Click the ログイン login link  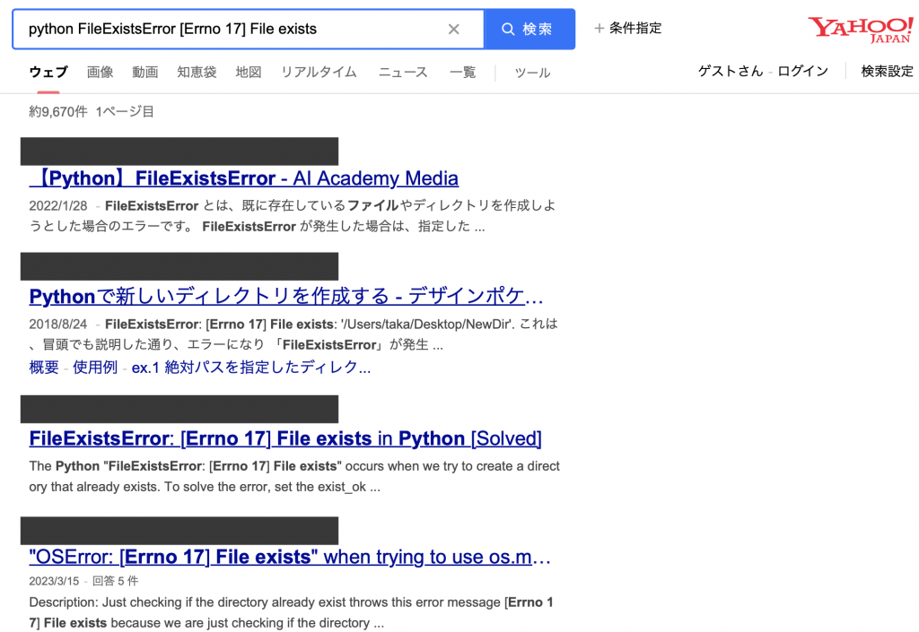tap(802, 72)
